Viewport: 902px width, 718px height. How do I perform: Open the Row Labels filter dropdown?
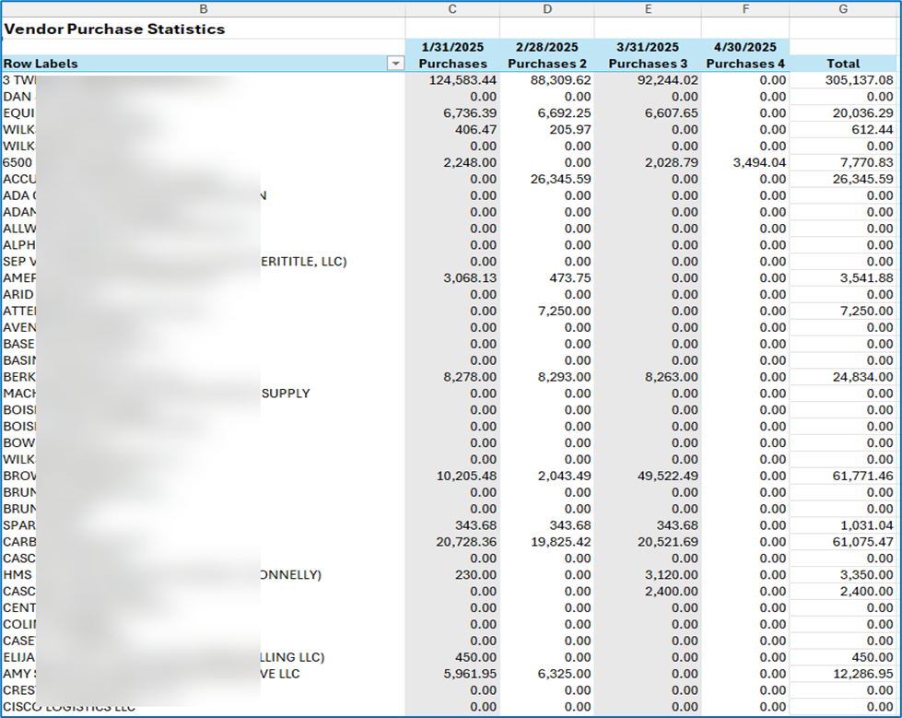[396, 64]
